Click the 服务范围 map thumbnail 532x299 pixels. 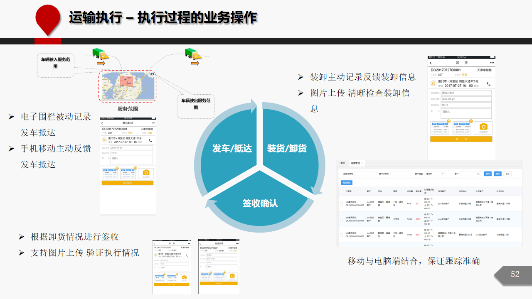pyautogui.click(x=128, y=86)
